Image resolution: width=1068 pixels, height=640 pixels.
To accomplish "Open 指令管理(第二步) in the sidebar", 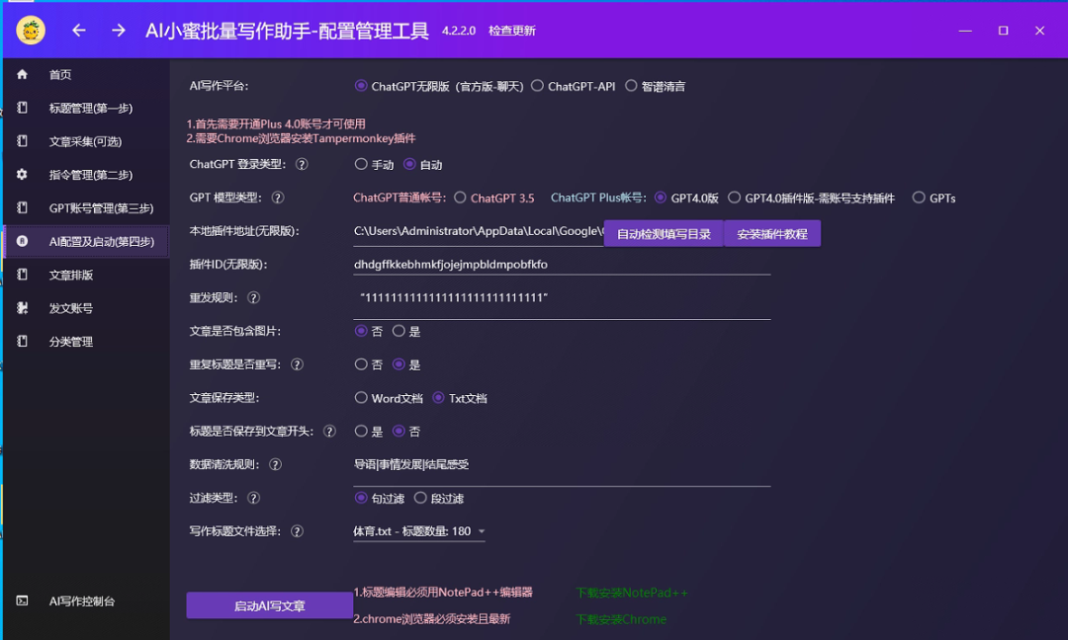I will [x=86, y=175].
